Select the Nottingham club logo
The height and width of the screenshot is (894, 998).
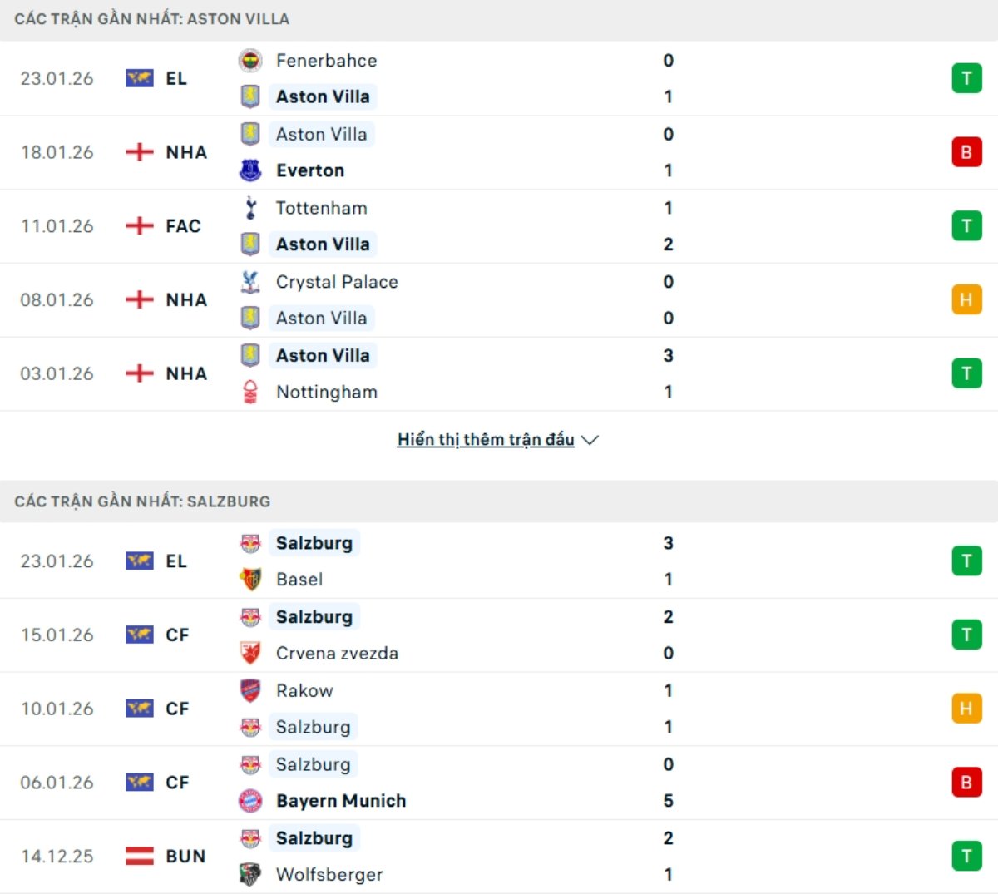coord(250,392)
